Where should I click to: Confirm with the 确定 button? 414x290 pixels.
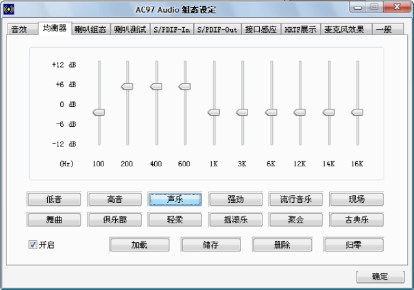(x=380, y=277)
